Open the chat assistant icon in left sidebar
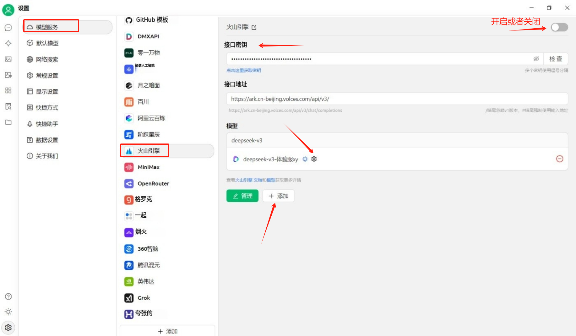Viewport: 576px width, 336px height. coord(8,28)
